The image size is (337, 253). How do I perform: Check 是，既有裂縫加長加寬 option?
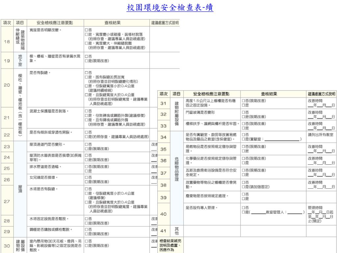(87, 77)
